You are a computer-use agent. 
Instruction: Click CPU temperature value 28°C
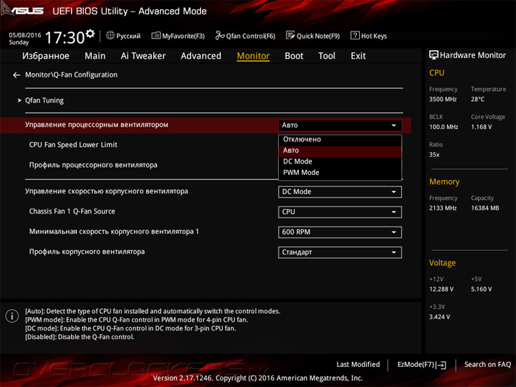click(x=477, y=100)
